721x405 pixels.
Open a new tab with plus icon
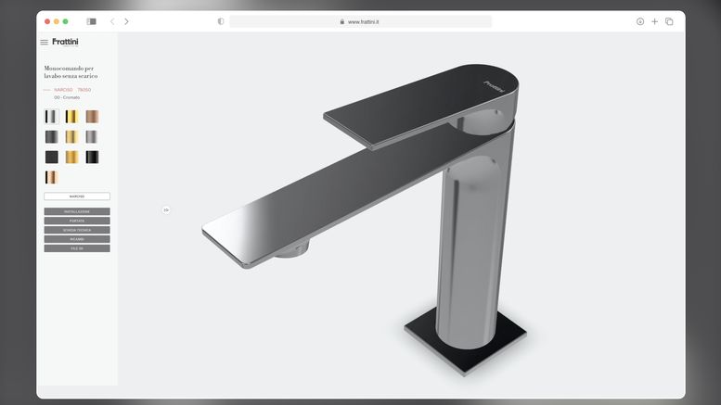[655, 21]
